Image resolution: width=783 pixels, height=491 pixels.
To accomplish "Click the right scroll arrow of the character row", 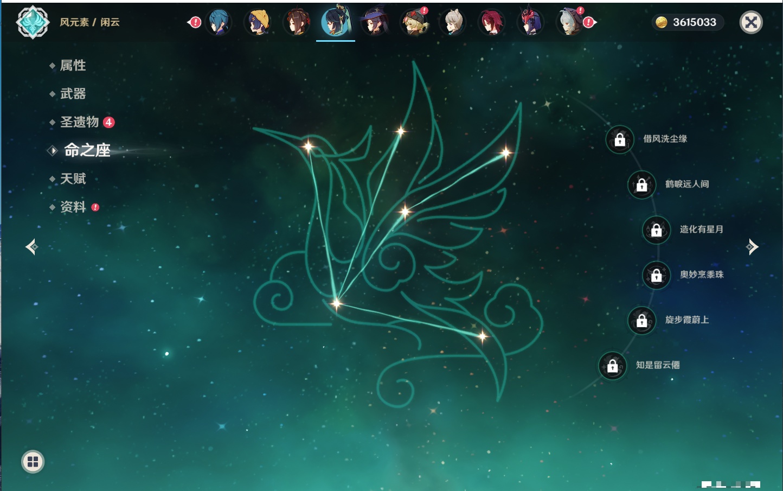I will 589,22.
